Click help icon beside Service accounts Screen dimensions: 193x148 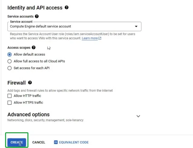[37, 16]
